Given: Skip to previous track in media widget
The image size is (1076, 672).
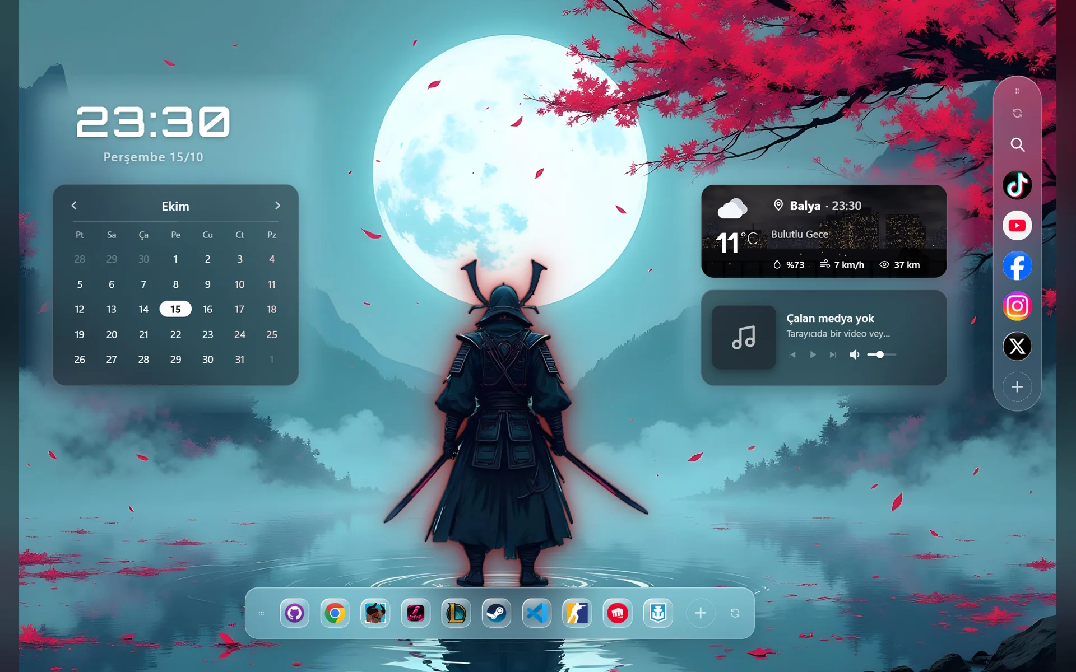Looking at the screenshot, I should pyautogui.click(x=792, y=354).
